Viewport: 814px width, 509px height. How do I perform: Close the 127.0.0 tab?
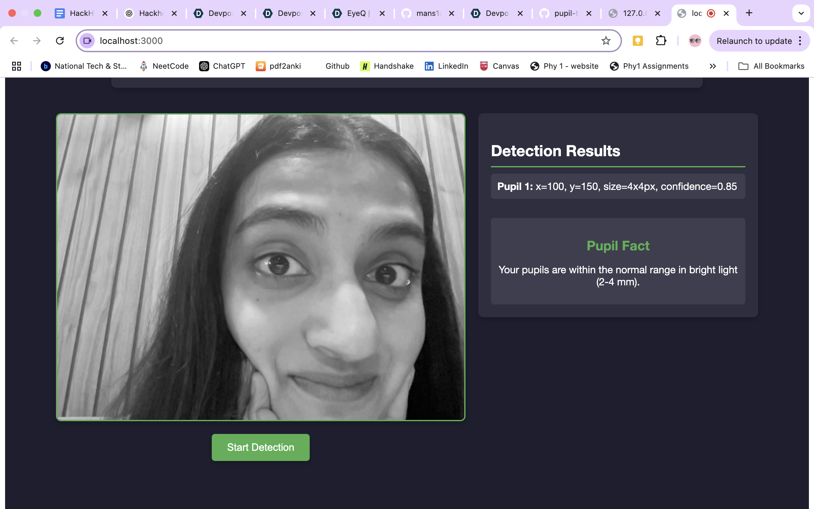click(x=658, y=13)
